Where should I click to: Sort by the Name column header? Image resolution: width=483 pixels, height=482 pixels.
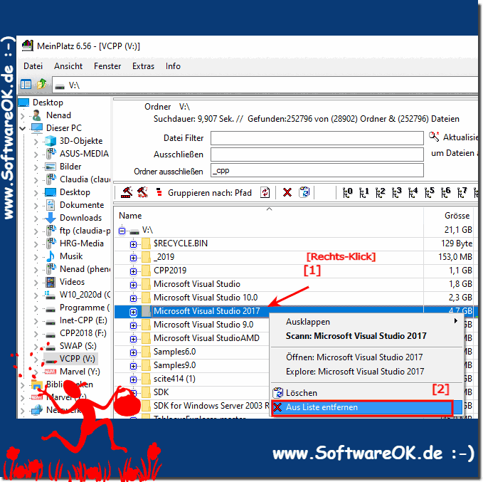130,216
